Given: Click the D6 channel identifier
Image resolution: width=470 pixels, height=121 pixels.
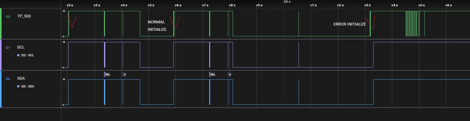Looking at the screenshot, I should pos(8,79).
